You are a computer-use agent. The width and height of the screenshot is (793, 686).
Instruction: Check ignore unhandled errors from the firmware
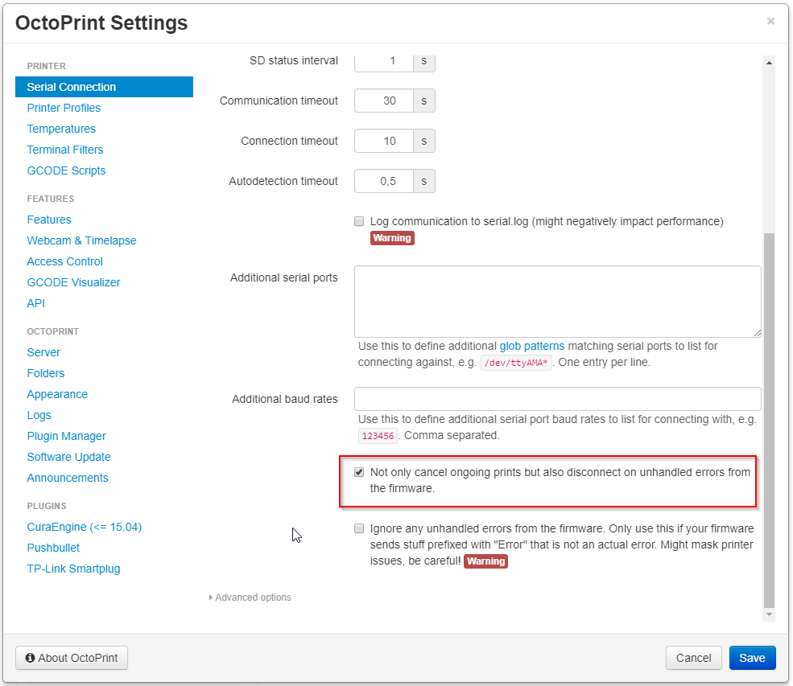coord(358,528)
